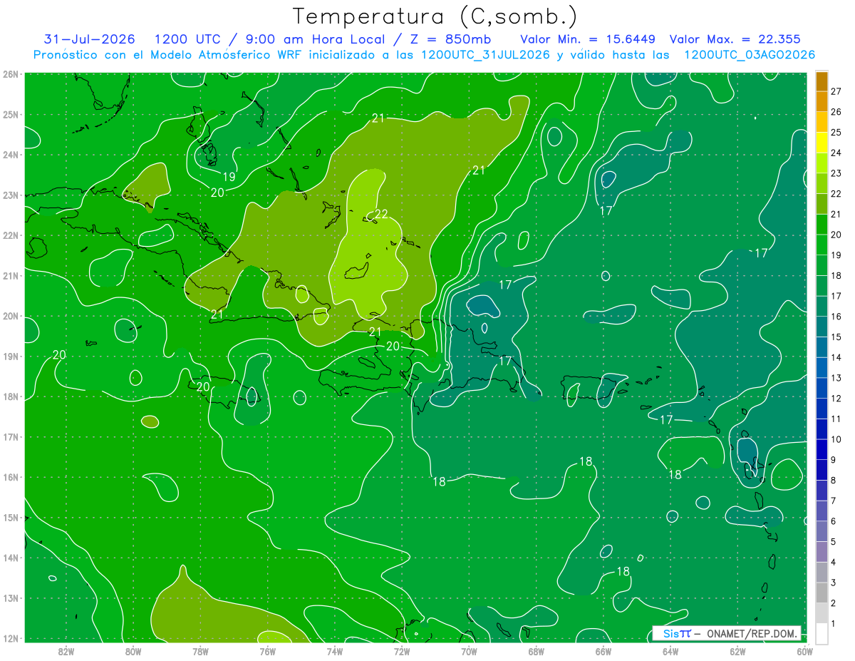Click the "26N" latitude axis label
The width and height of the screenshot is (855, 661).
(x=10, y=74)
